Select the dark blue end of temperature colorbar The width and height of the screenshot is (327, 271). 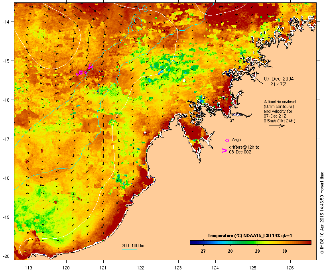(194, 242)
